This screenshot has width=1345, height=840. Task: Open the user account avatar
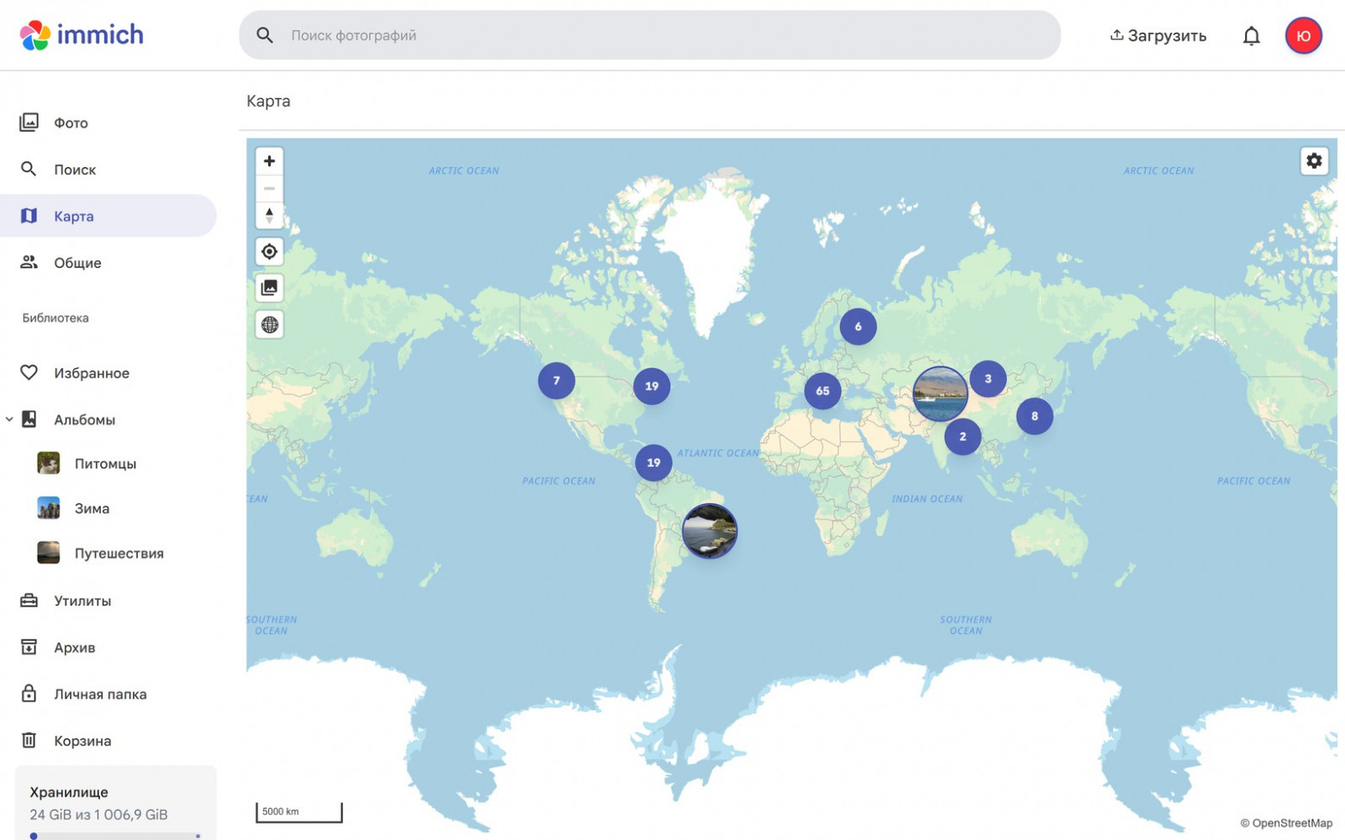click(1303, 36)
